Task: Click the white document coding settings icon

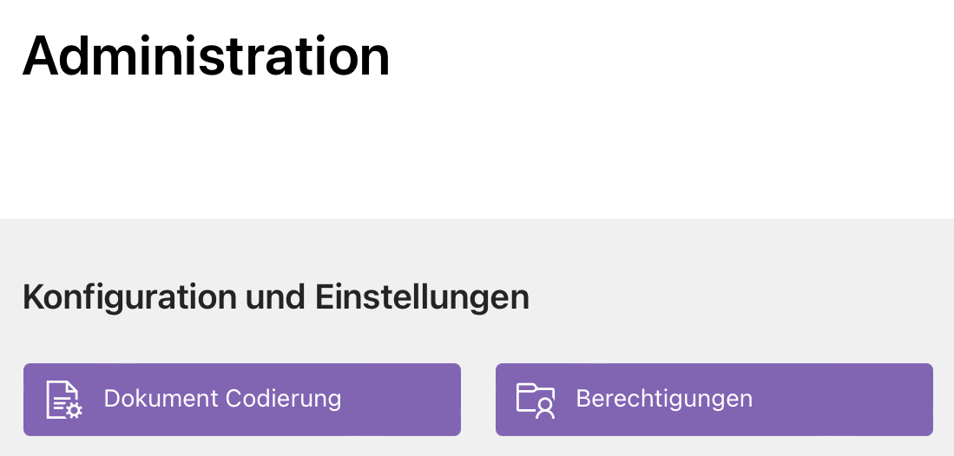Action: [x=64, y=400]
